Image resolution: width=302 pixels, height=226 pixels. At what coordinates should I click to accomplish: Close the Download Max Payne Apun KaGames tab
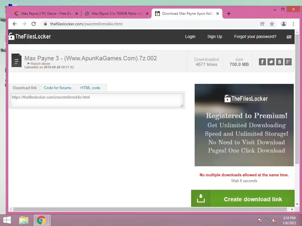(x=218, y=14)
